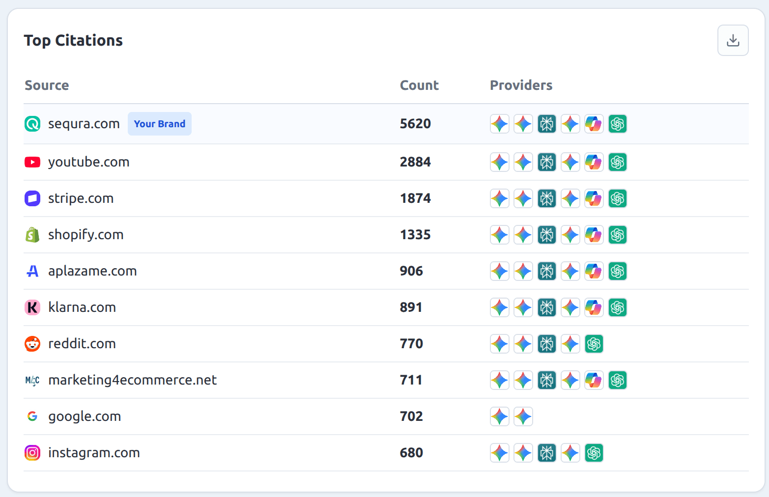Click the count value 680
This screenshot has width=769, height=497.
411,453
